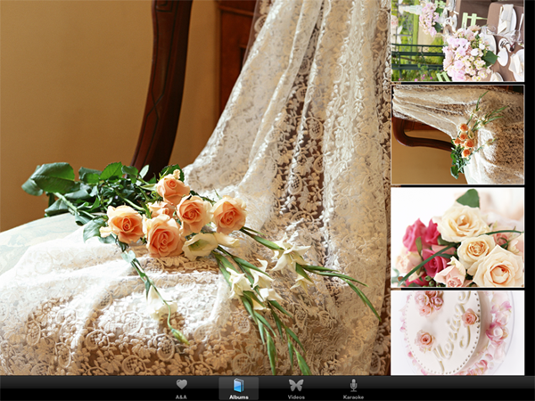Open the wedding cake thumbnail
The width and height of the screenshot is (535, 401).
point(457,332)
